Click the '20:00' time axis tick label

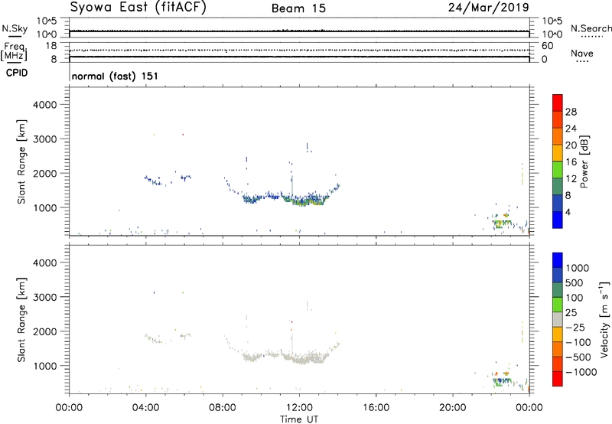tap(453, 408)
